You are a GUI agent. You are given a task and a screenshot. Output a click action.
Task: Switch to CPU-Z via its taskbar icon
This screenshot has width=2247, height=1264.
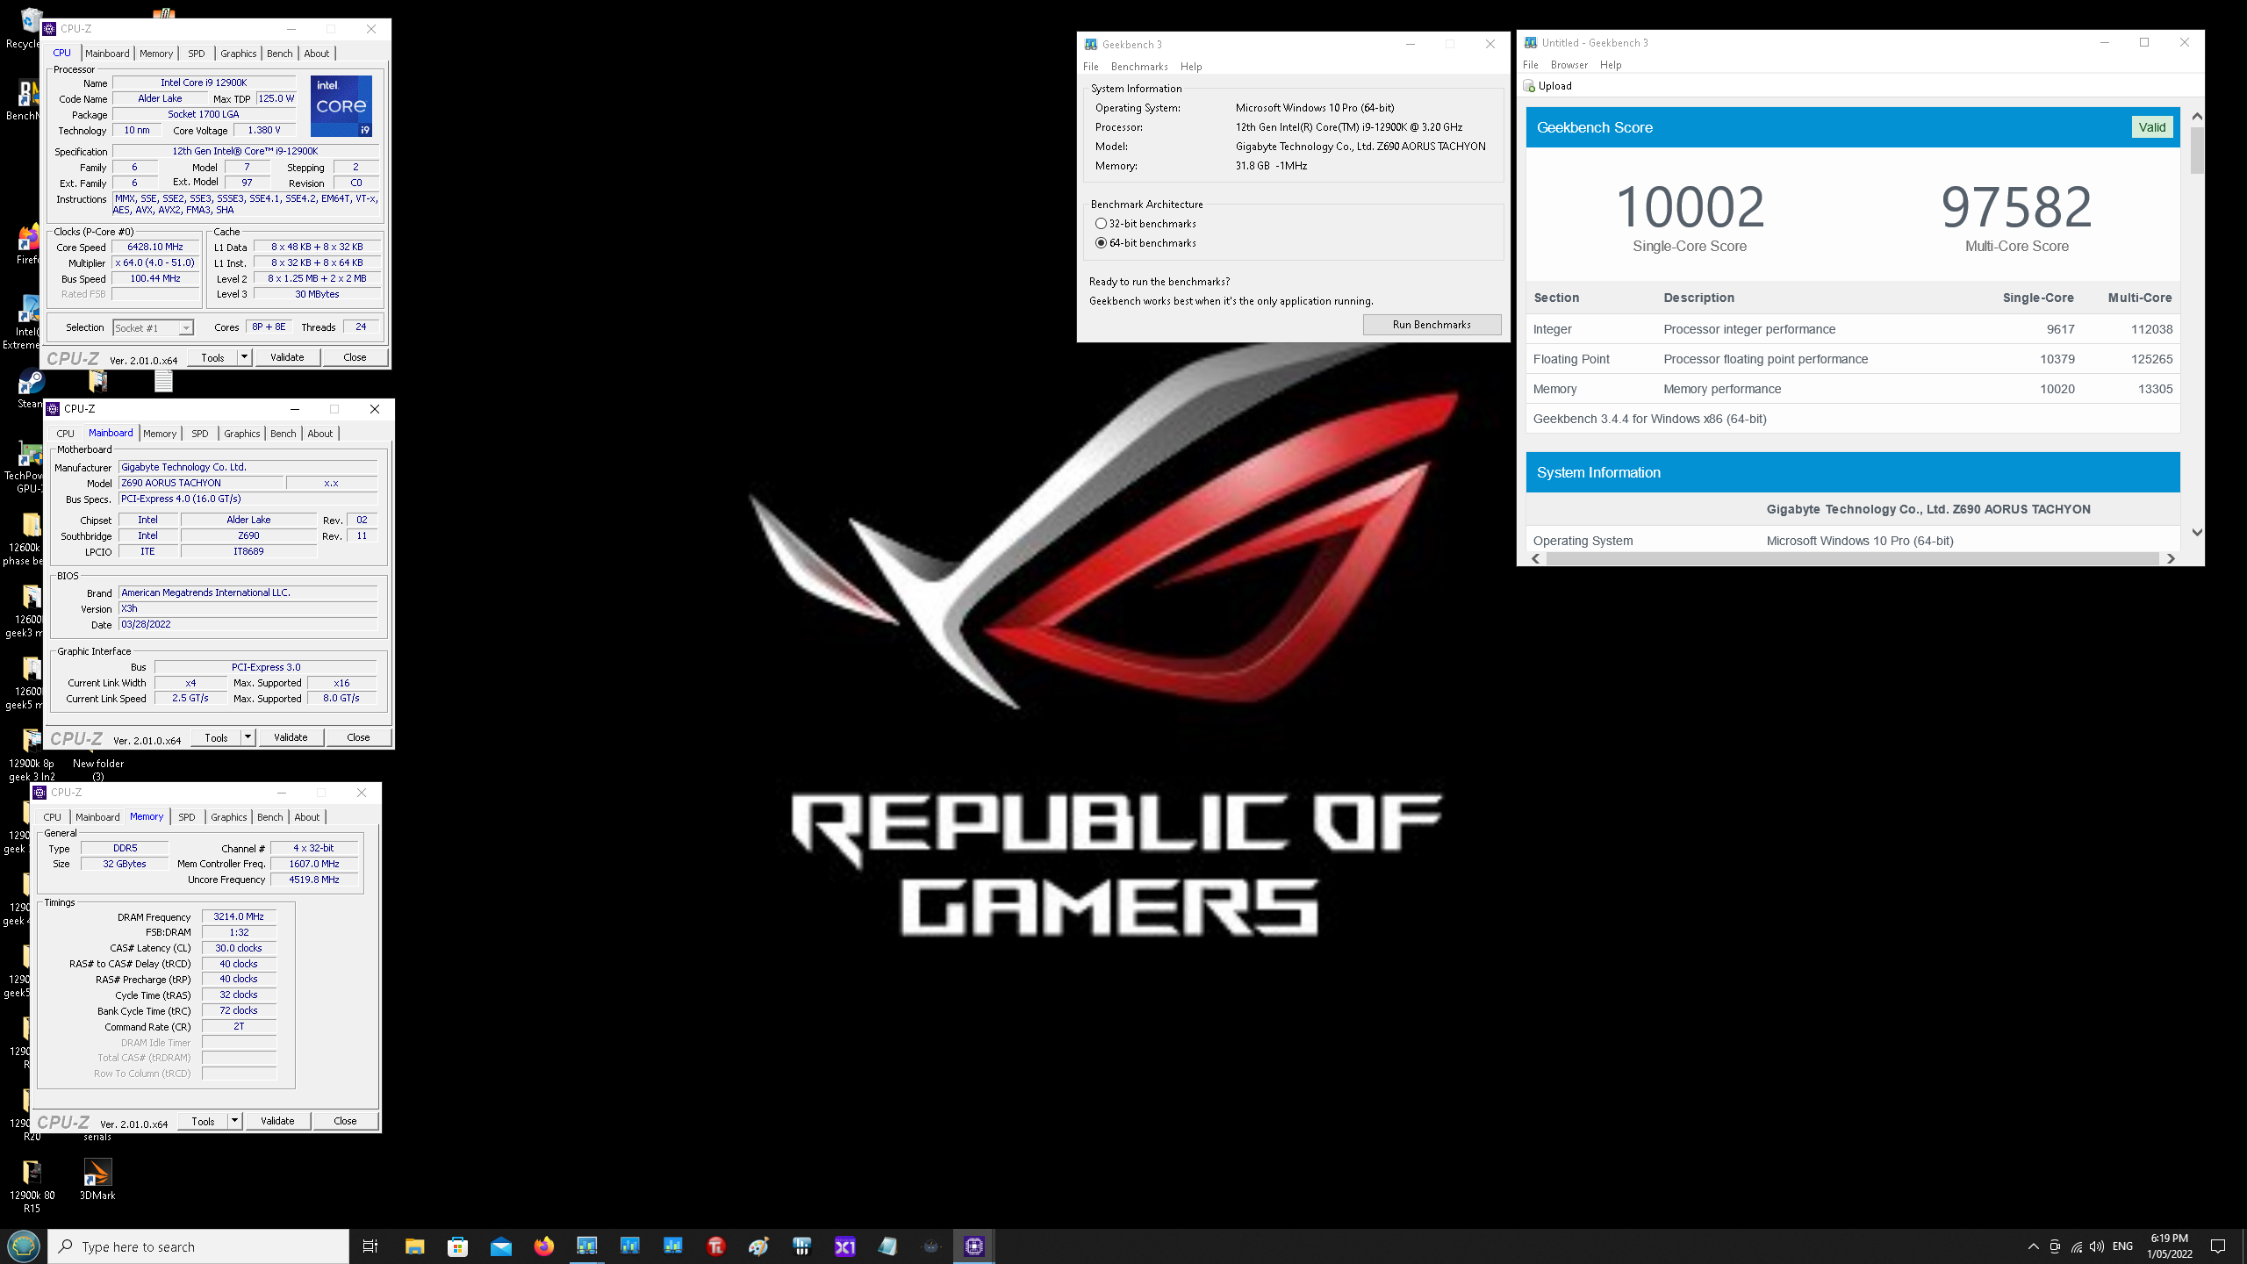[974, 1246]
